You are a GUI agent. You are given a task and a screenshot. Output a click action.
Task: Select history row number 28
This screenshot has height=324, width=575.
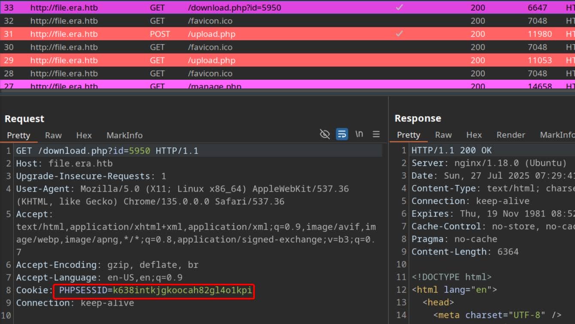click(287, 73)
